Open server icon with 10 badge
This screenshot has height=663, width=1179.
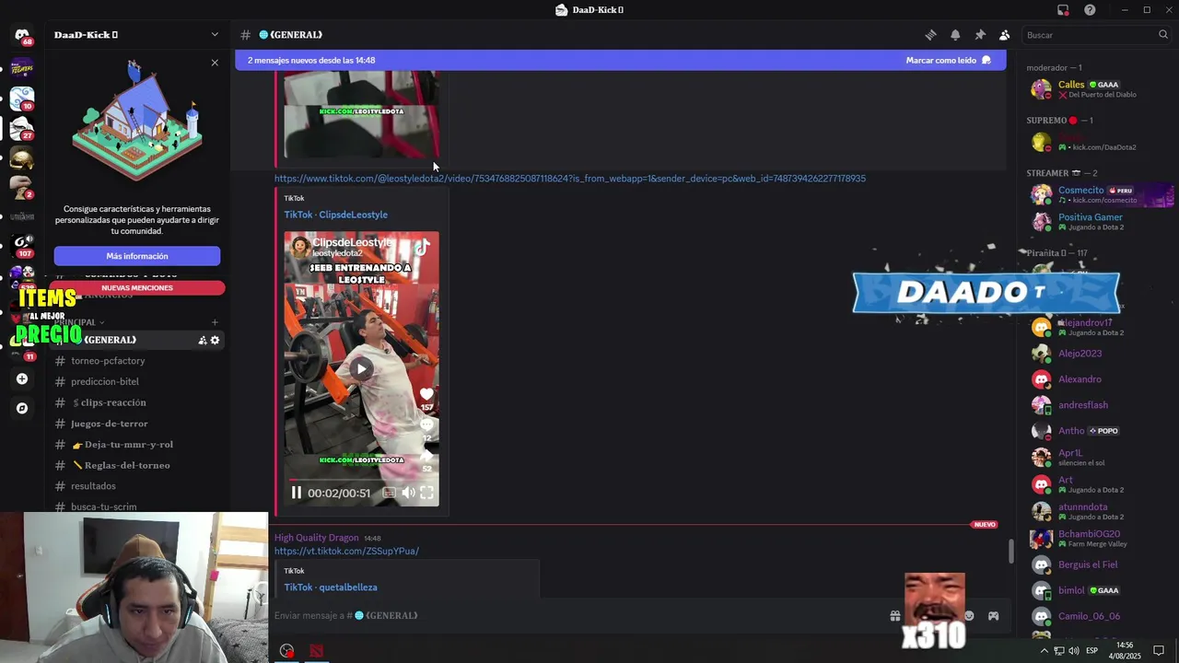point(22,98)
